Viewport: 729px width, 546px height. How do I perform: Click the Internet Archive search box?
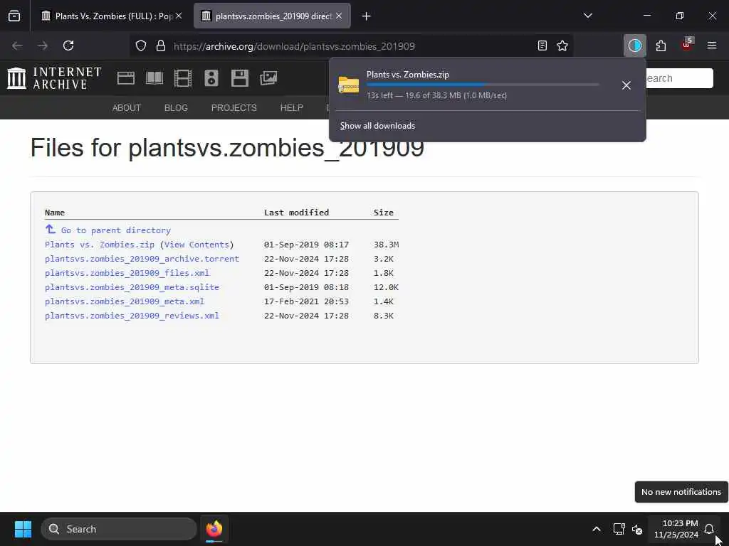[x=678, y=78]
